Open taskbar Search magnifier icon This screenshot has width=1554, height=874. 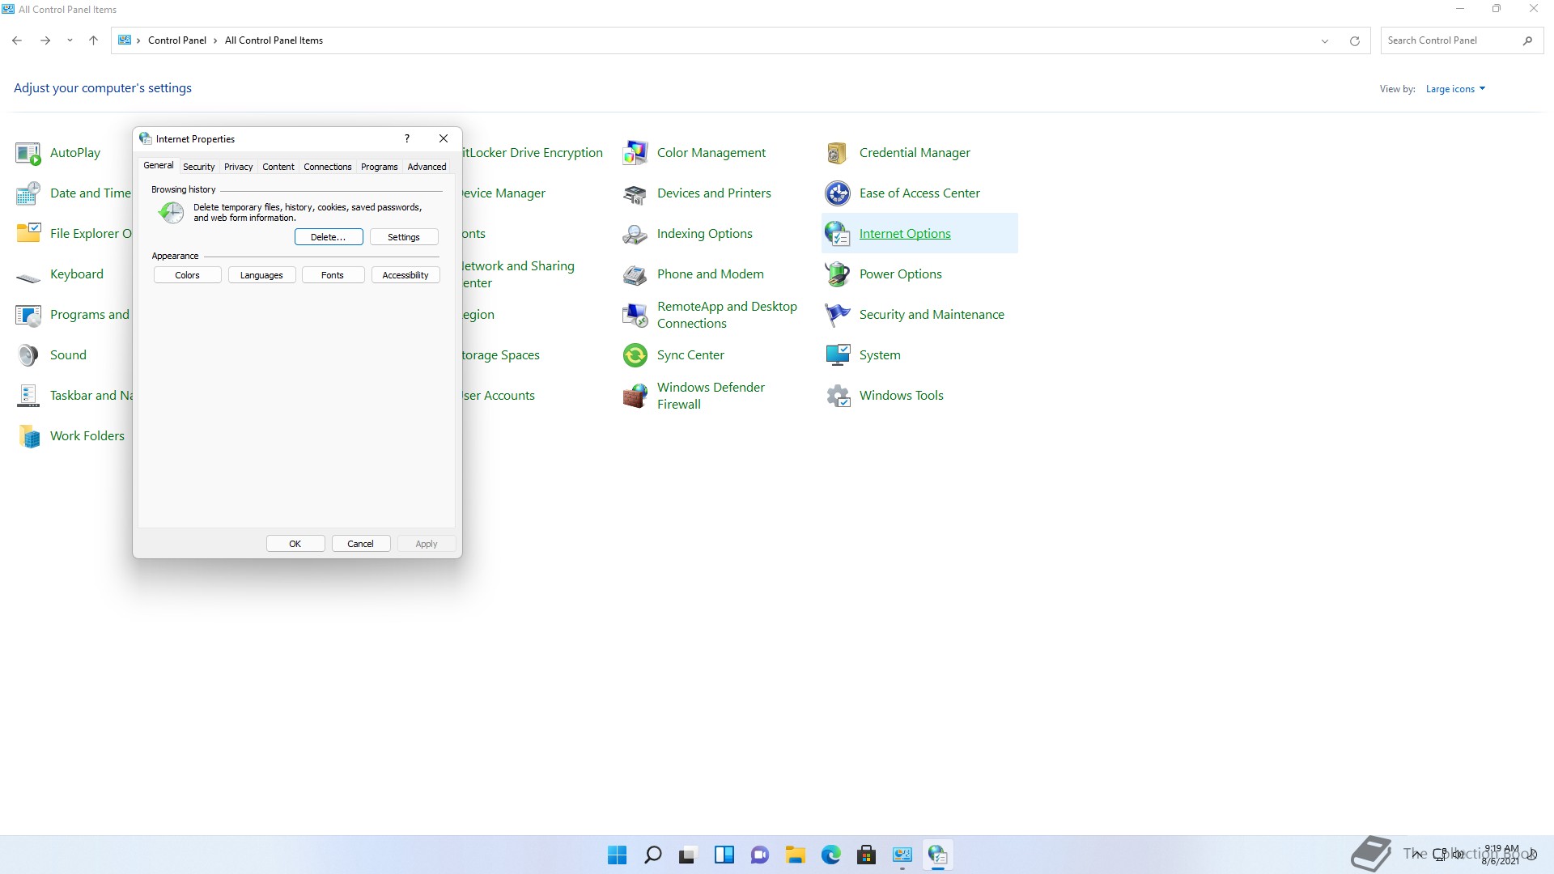[652, 855]
